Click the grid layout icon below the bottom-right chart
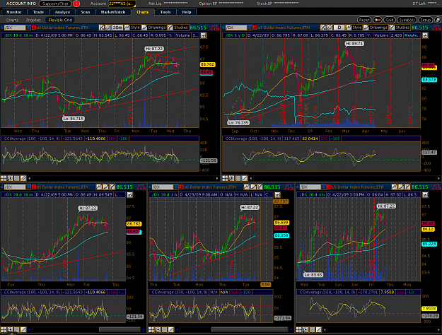Image resolution: width=442 pixels, height=335 pixels. (299, 329)
